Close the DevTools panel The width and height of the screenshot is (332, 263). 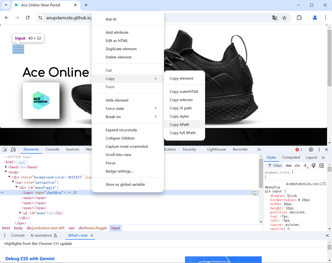click(x=327, y=149)
